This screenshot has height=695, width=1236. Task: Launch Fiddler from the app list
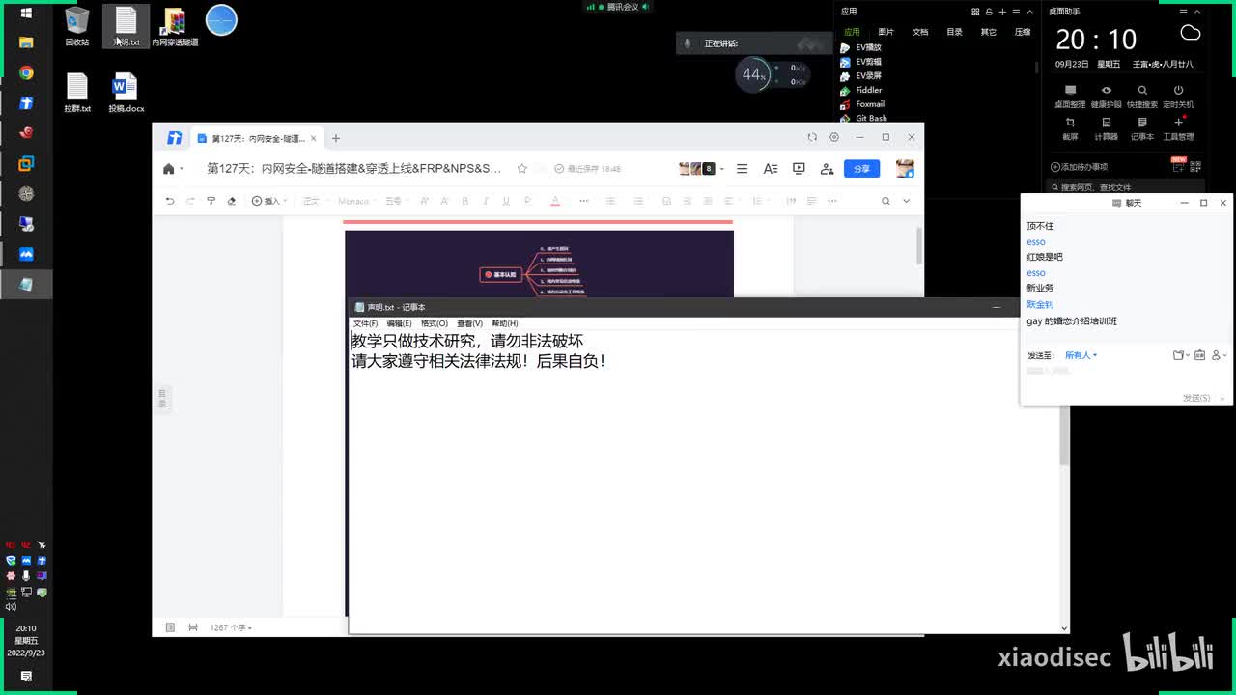tap(861, 90)
